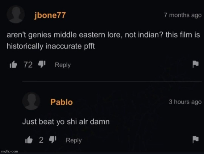Reply to jbone77's comment
The width and height of the screenshot is (204, 154).
[x=63, y=65]
